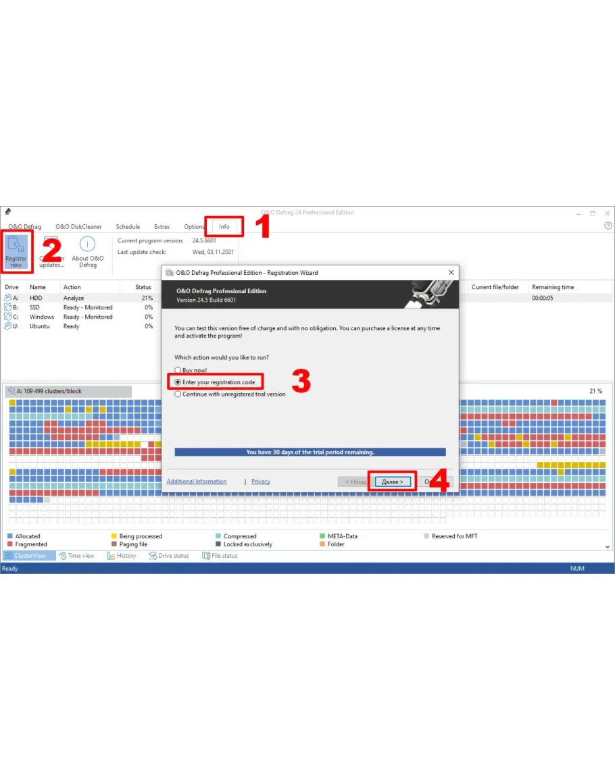Select the Ubuntu drive U: icon
Image resolution: width=615 pixels, height=780 pixels.
point(9,326)
